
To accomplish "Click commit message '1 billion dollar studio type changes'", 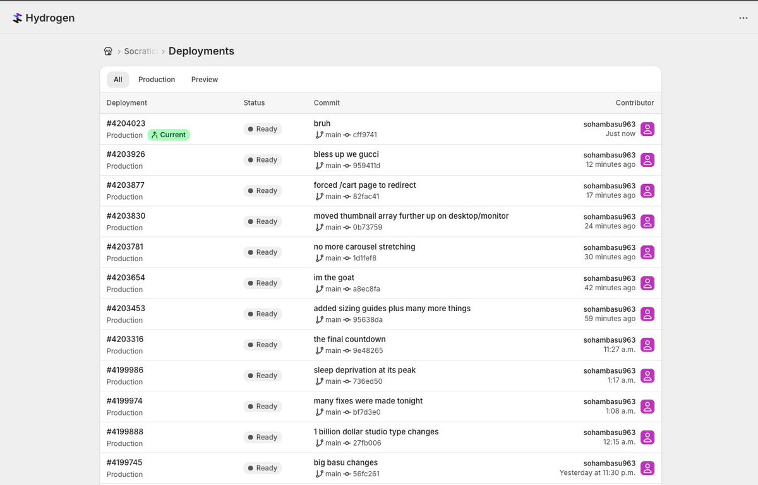I will 376,432.
